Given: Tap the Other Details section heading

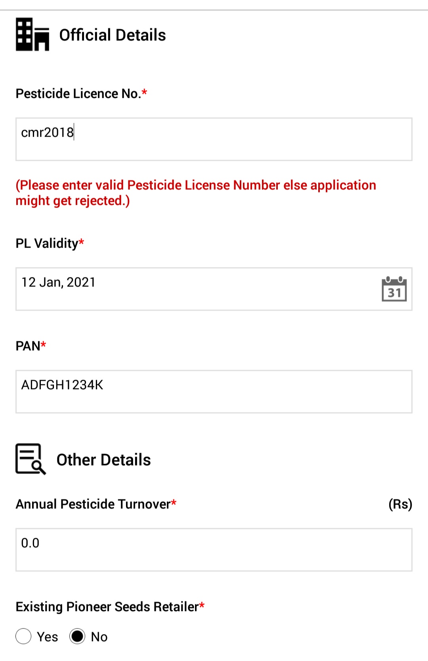Looking at the screenshot, I should pyautogui.click(x=104, y=460).
